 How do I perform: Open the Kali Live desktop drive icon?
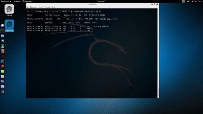point(9,10)
